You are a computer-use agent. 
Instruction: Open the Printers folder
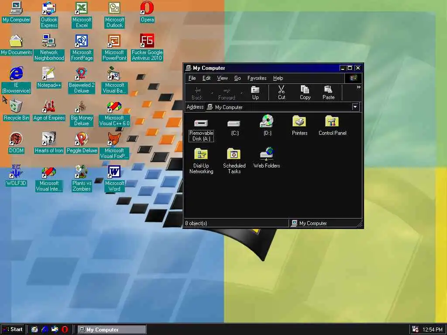pyautogui.click(x=299, y=125)
